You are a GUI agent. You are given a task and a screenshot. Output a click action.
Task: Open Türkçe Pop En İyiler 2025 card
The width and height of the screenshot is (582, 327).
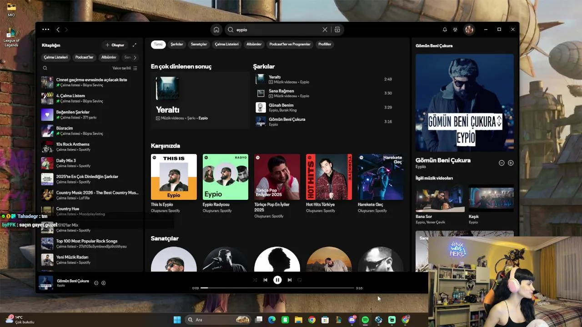(x=277, y=185)
